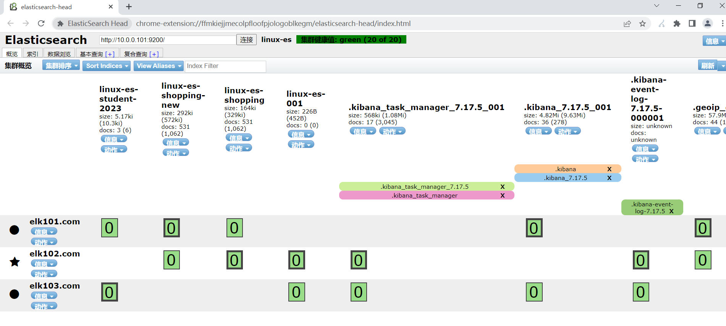The height and width of the screenshot is (326, 726).
Task: Select elk101 shard 0 of linux-es-shopping
Action: [x=234, y=228]
